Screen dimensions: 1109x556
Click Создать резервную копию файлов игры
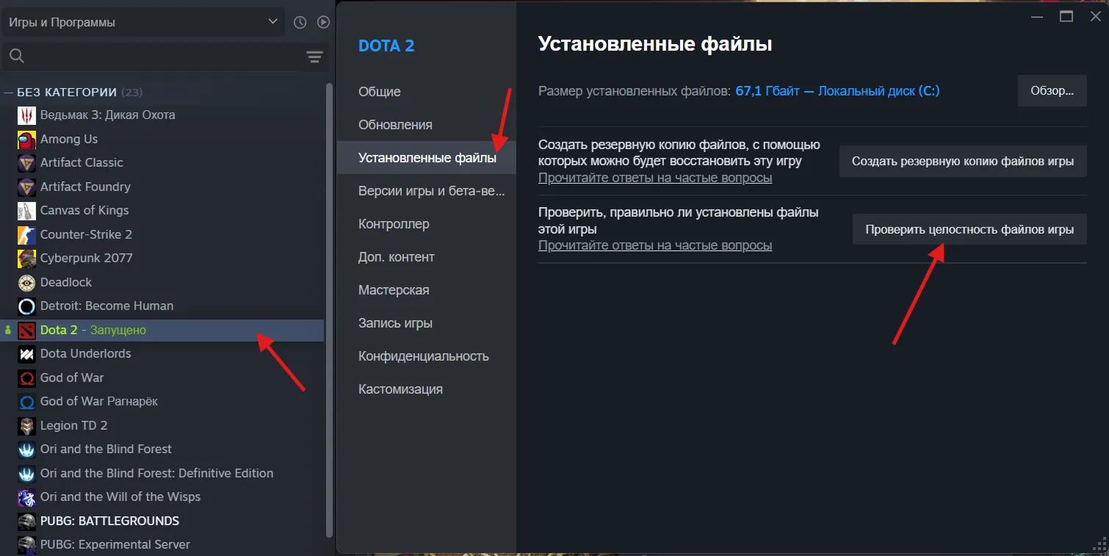(963, 161)
